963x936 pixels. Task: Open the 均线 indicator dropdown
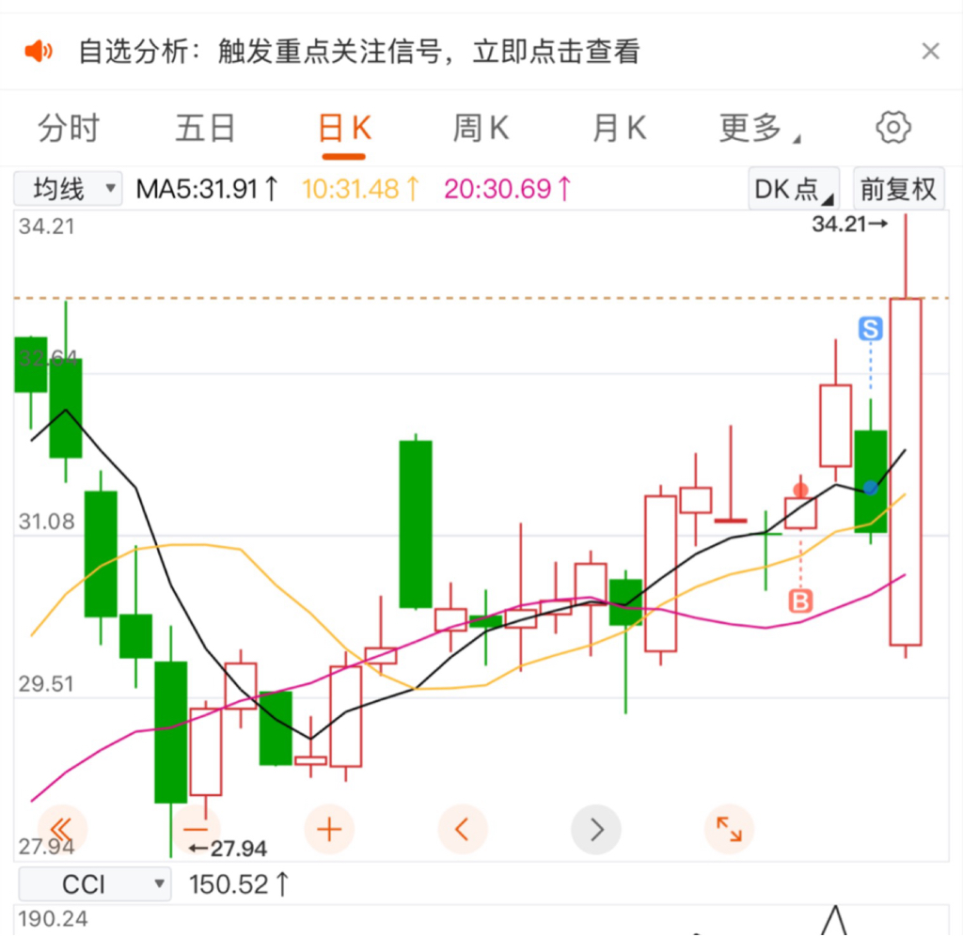[x=68, y=189]
